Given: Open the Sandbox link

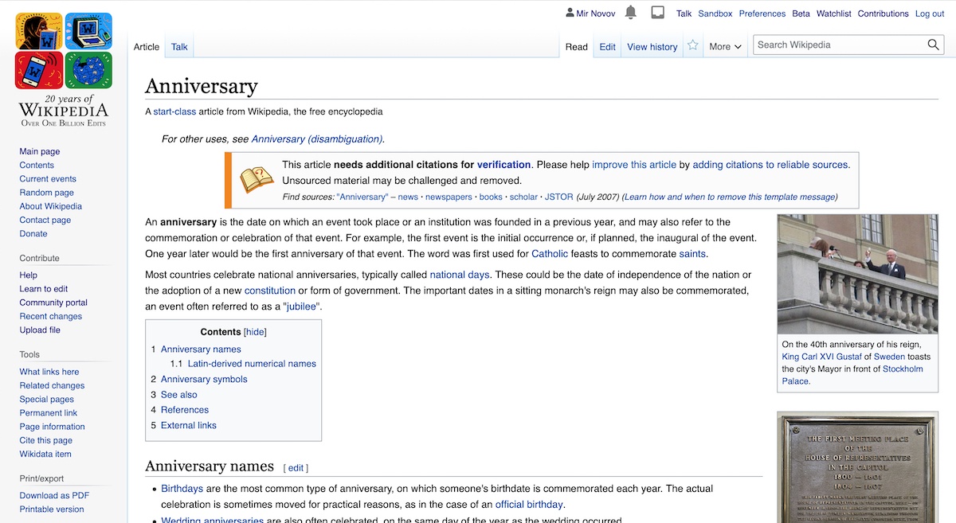Looking at the screenshot, I should [715, 13].
